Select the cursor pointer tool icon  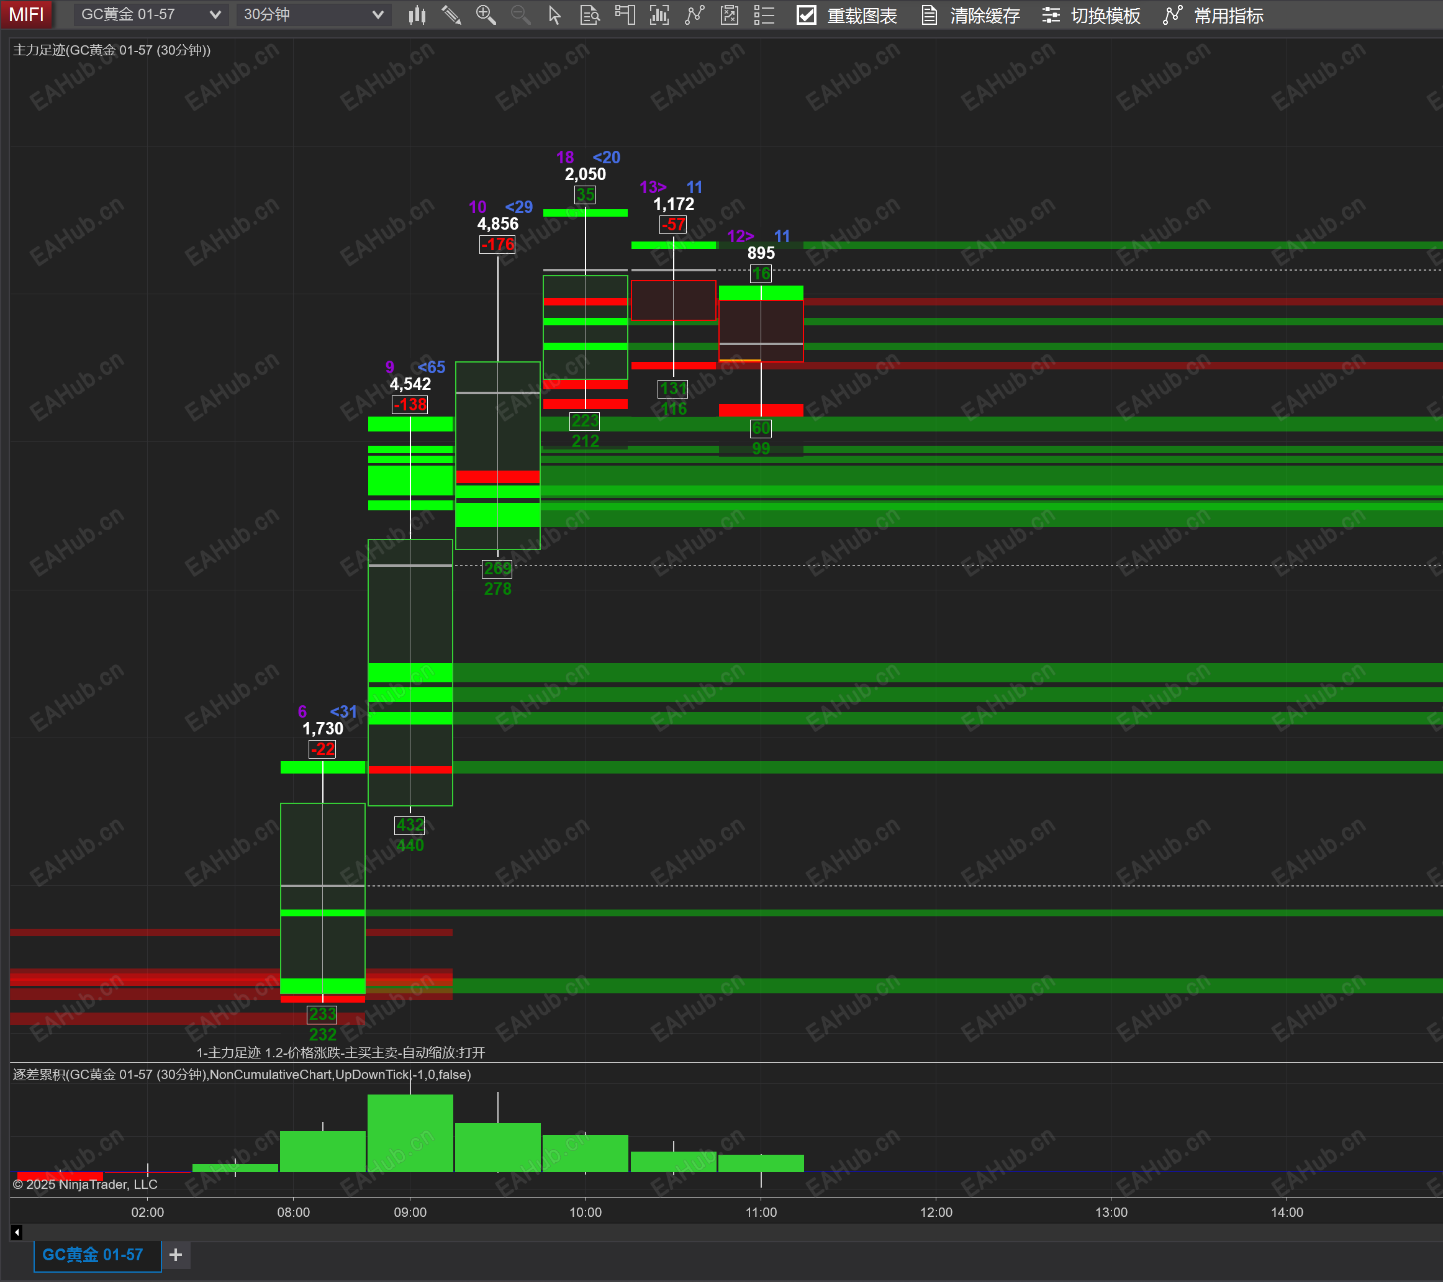(555, 15)
